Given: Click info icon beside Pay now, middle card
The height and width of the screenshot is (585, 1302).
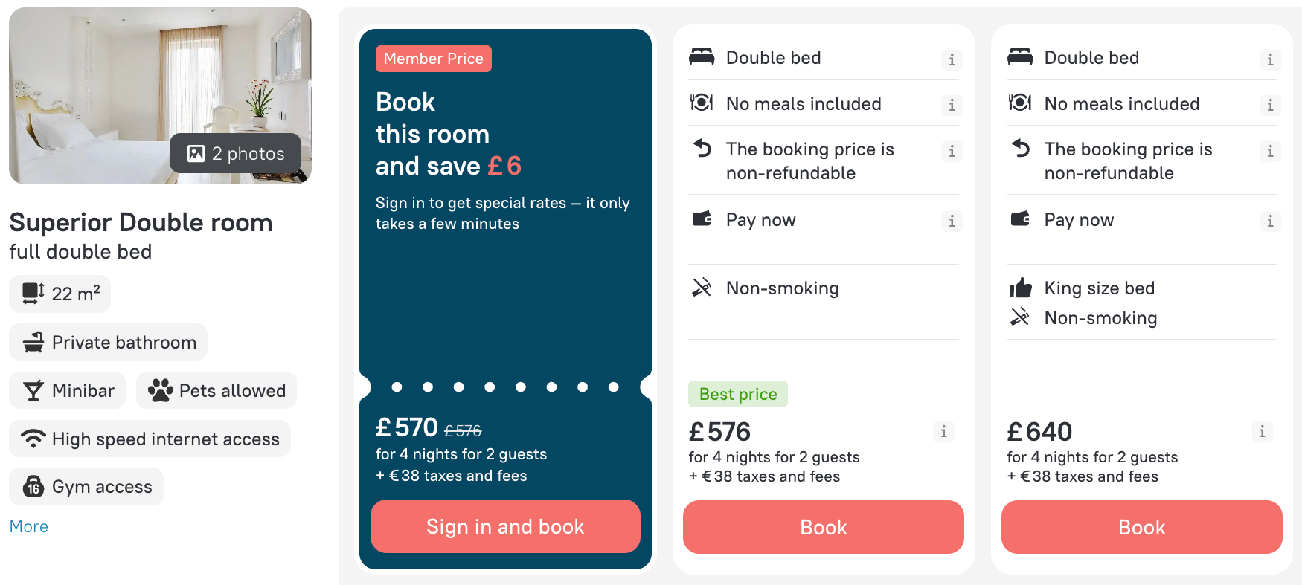Looking at the screenshot, I should 952,222.
